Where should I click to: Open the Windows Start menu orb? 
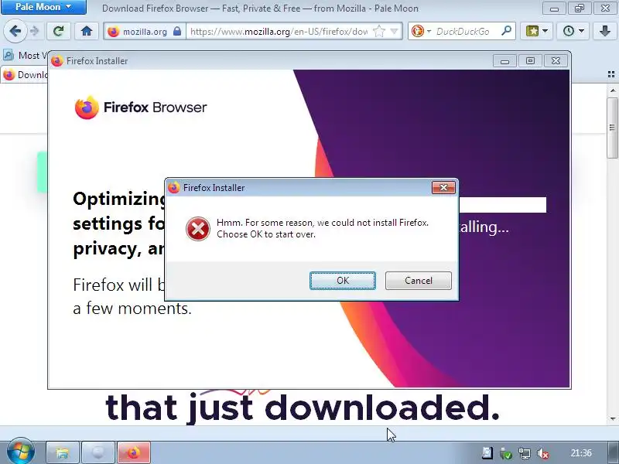[x=21, y=452]
